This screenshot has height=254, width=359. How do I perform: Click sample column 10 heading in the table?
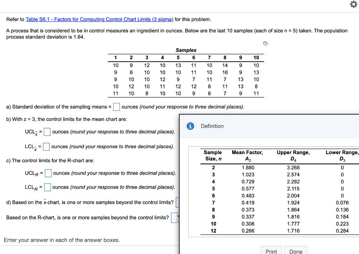(256, 57)
